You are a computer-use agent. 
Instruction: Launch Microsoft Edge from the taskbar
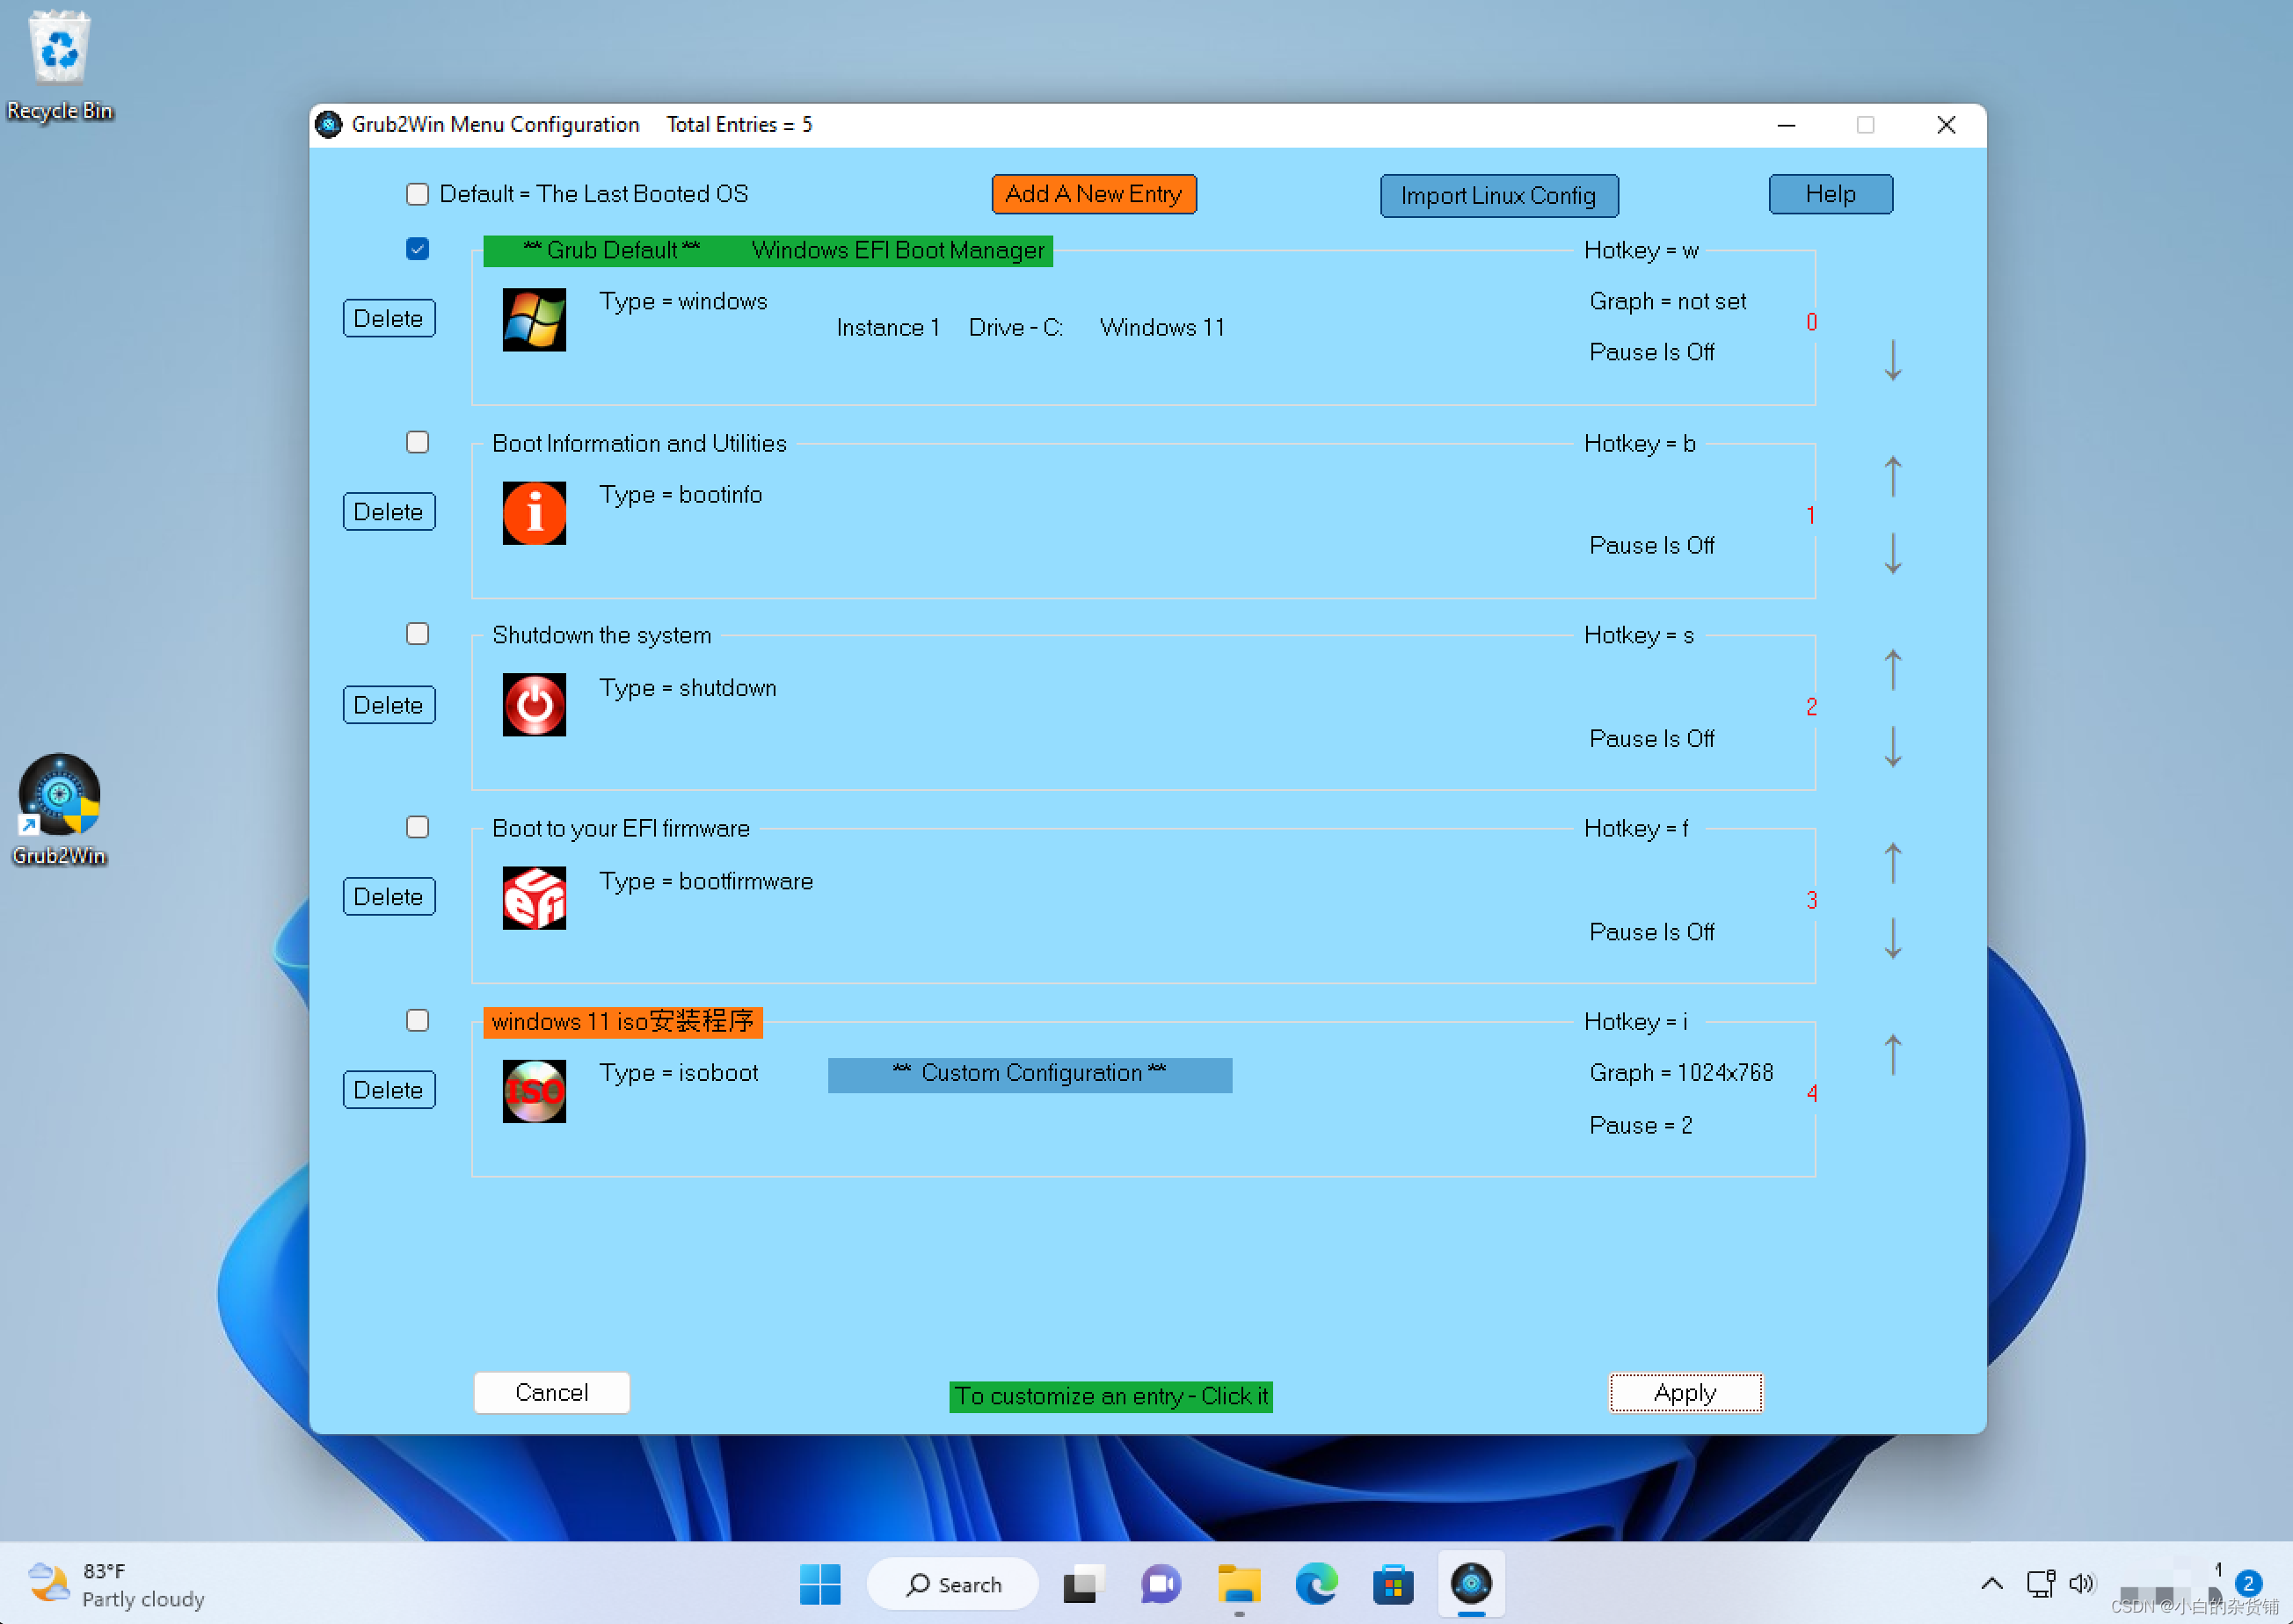[1315, 1584]
